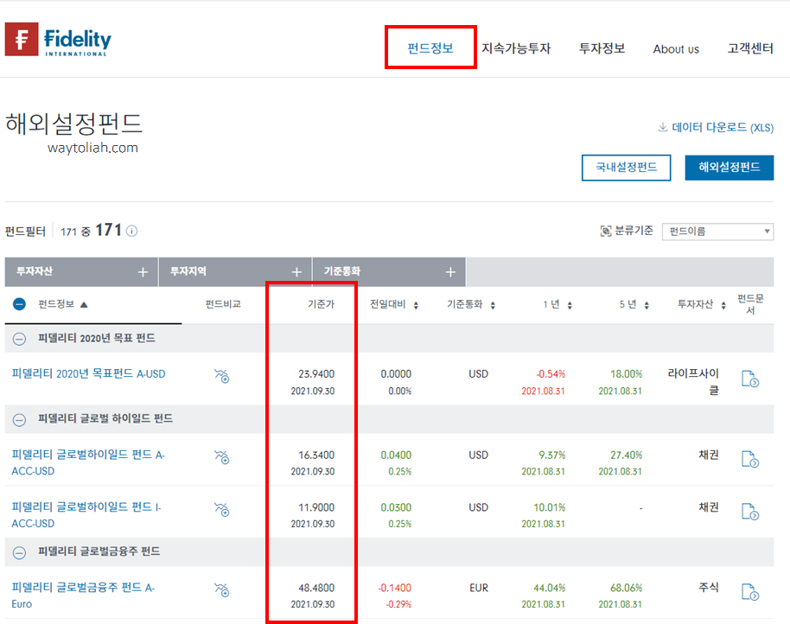
Task: Click the 18.00% five-year return
Action: pyautogui.click(x=627, y=373)
